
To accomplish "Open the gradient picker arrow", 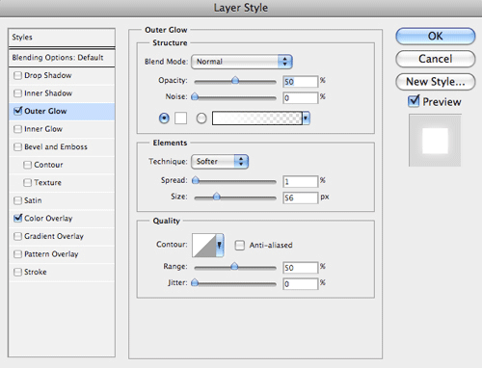I will [x=306, y=118].
